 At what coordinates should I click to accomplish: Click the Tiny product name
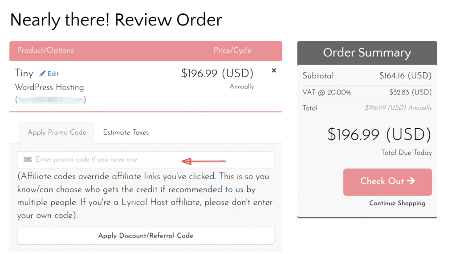point(24,73)
